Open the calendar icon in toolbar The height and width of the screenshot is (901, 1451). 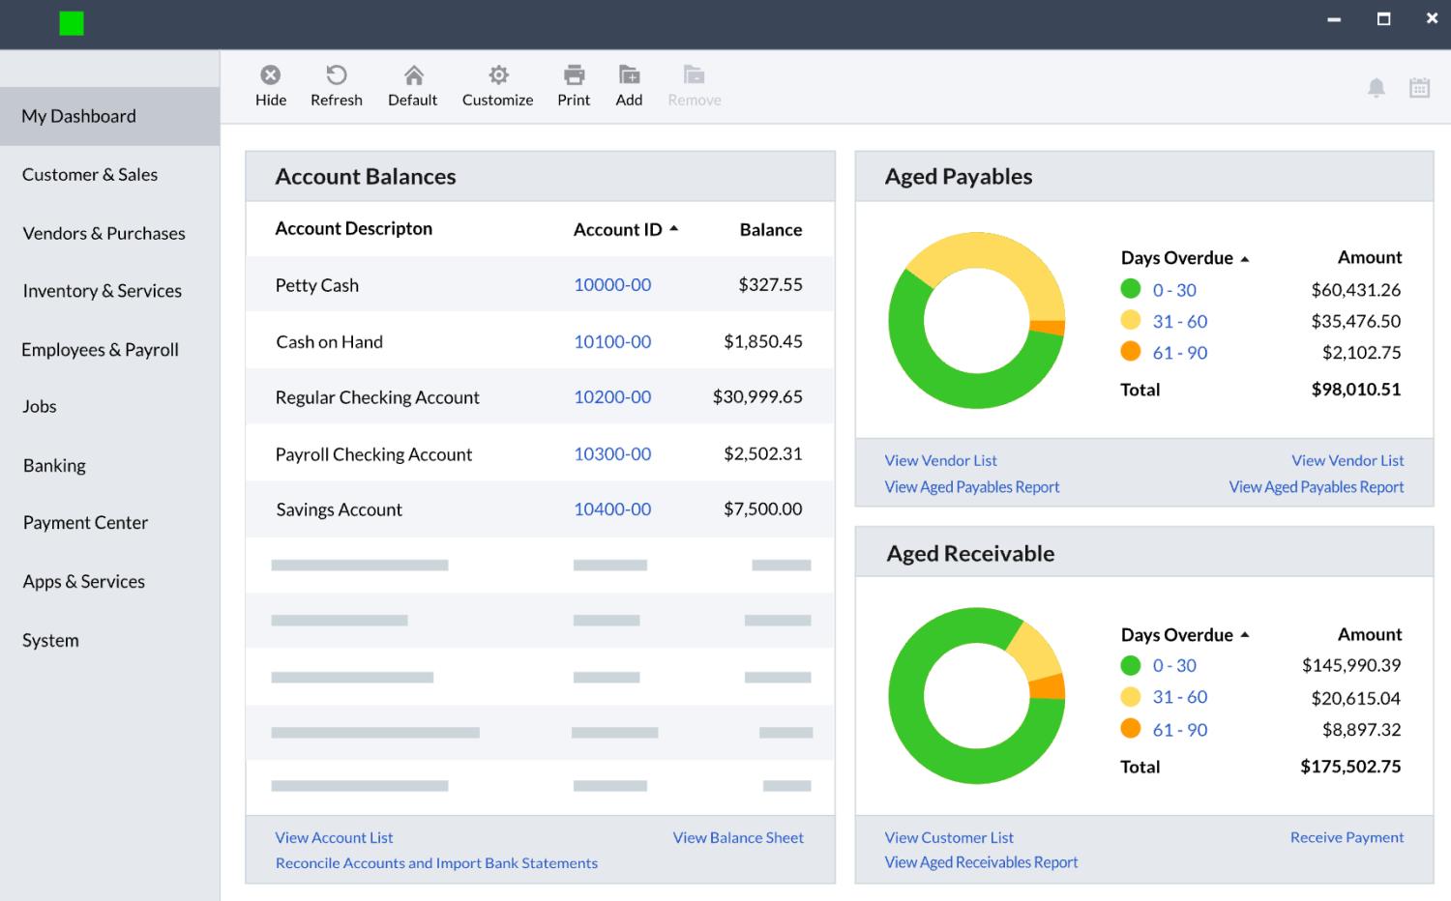(x=1419, y=88)
